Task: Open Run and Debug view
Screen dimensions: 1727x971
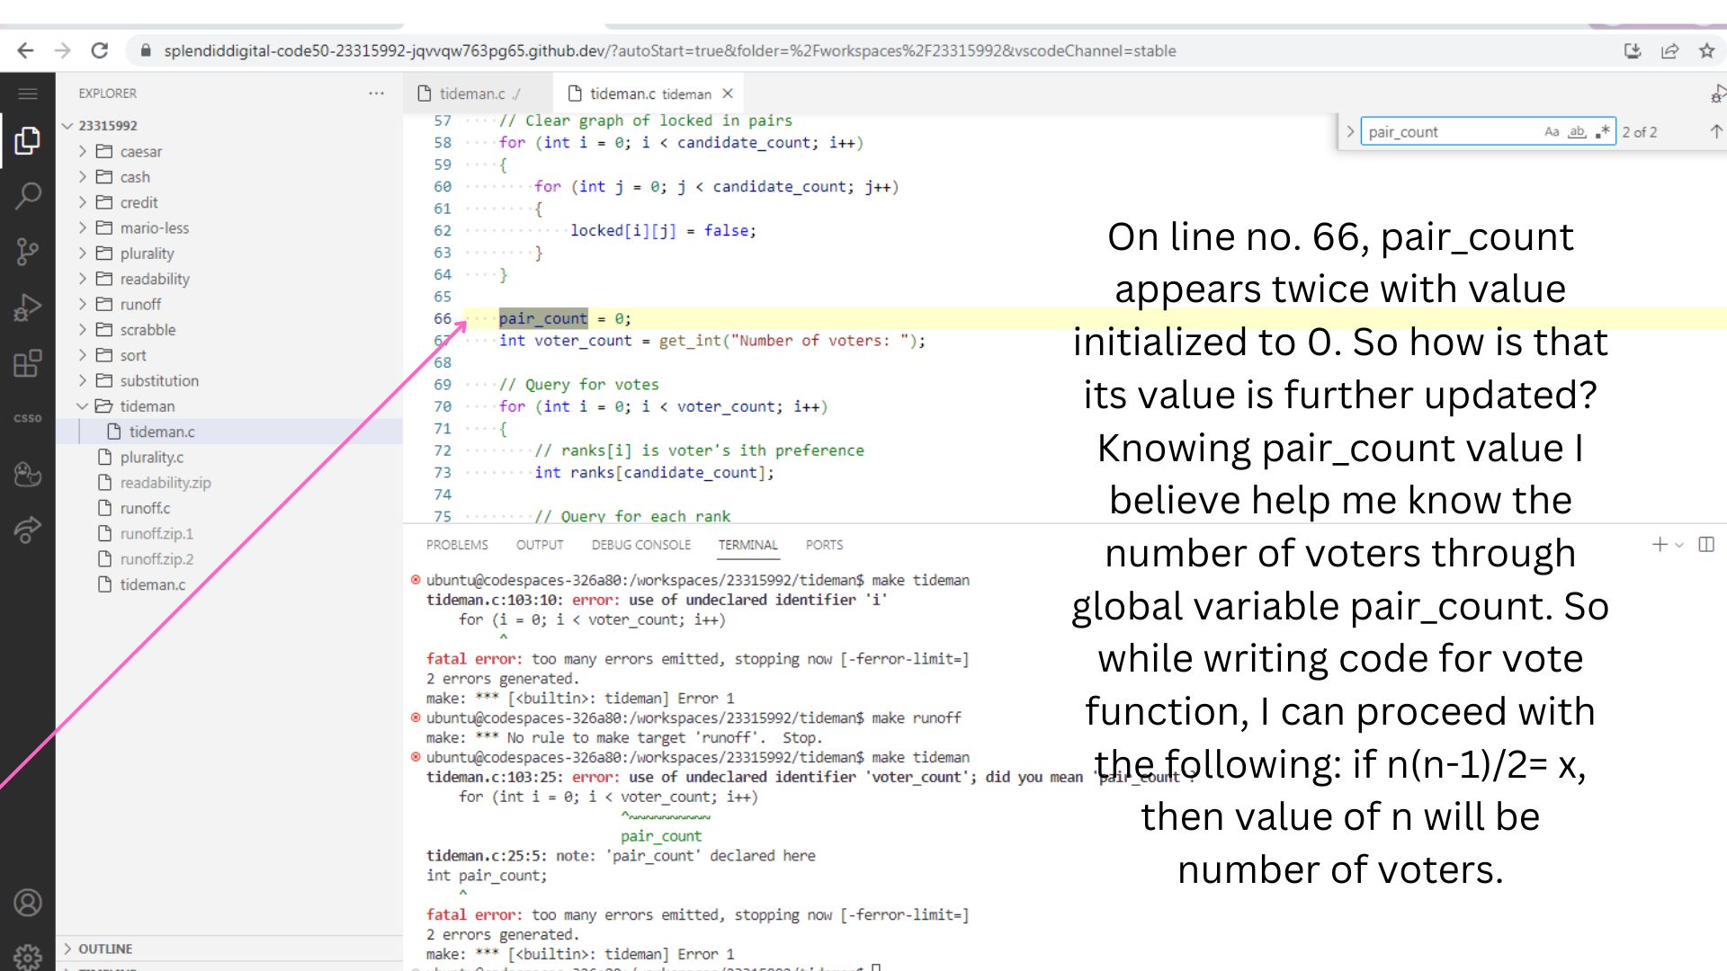Action: (x=27, y=307)
